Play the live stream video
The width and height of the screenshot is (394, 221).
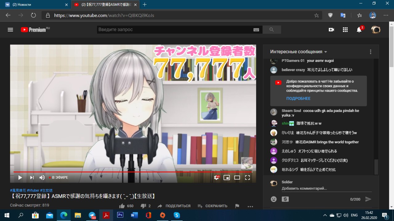(x=20, y=177)
